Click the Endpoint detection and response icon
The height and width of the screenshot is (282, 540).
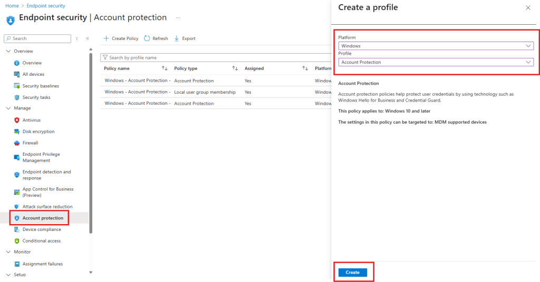(16, 175)
